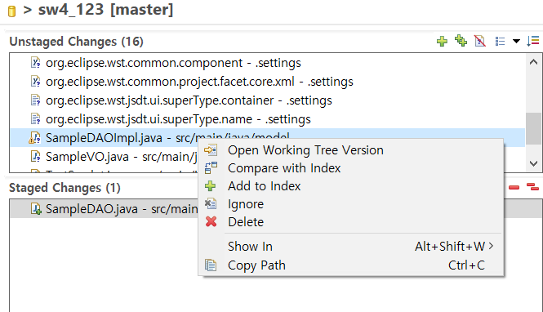Click the scroll down arrow of Unstaged list
The image size is (543, 312).
point(534,163)
